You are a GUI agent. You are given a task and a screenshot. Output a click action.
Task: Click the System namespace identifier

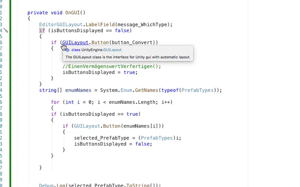tap(109, 90)
